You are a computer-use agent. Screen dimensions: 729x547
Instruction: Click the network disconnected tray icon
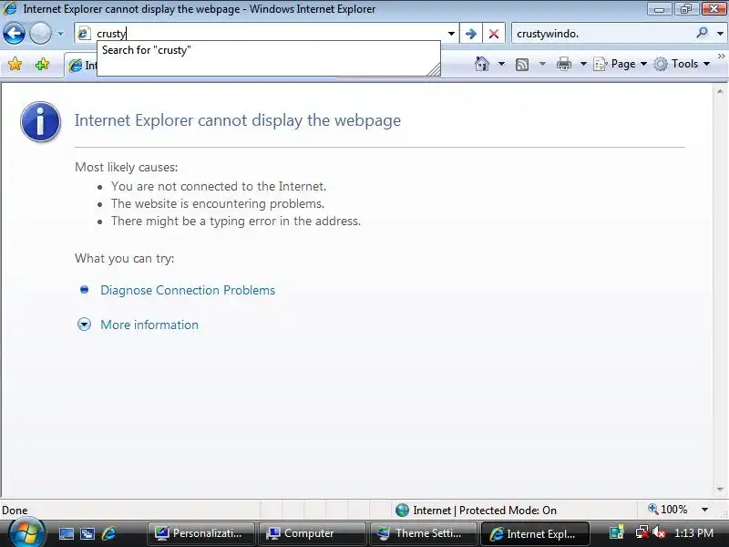(642, 532)
